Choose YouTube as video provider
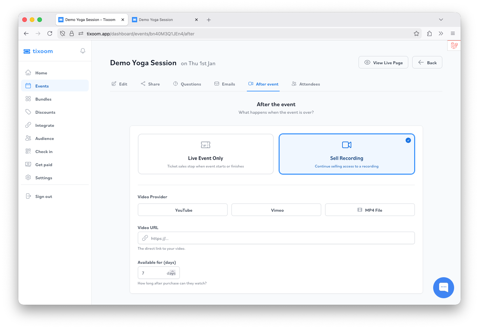Image resolution: width=479 pixels, height=329 pixels. tap(183, 210)
